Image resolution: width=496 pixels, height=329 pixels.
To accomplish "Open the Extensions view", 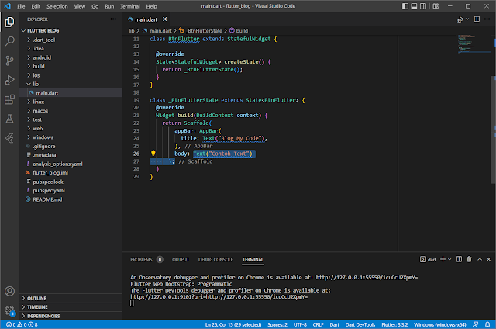I will point(10,99).
